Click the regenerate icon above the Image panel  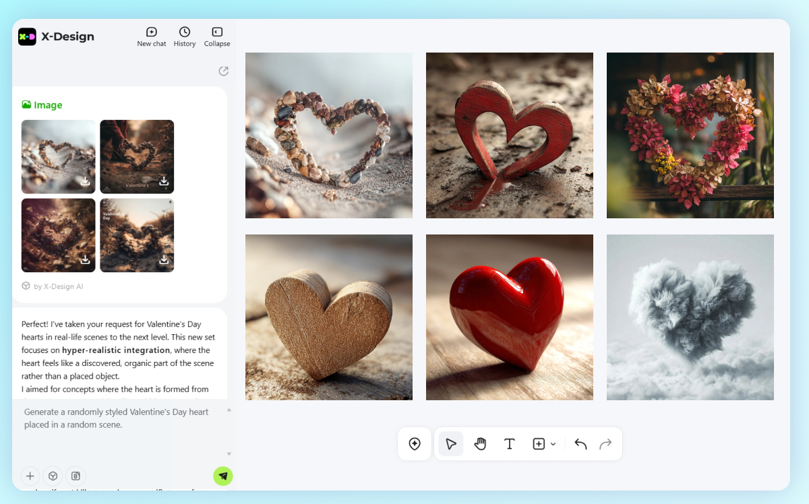(223, 71)
